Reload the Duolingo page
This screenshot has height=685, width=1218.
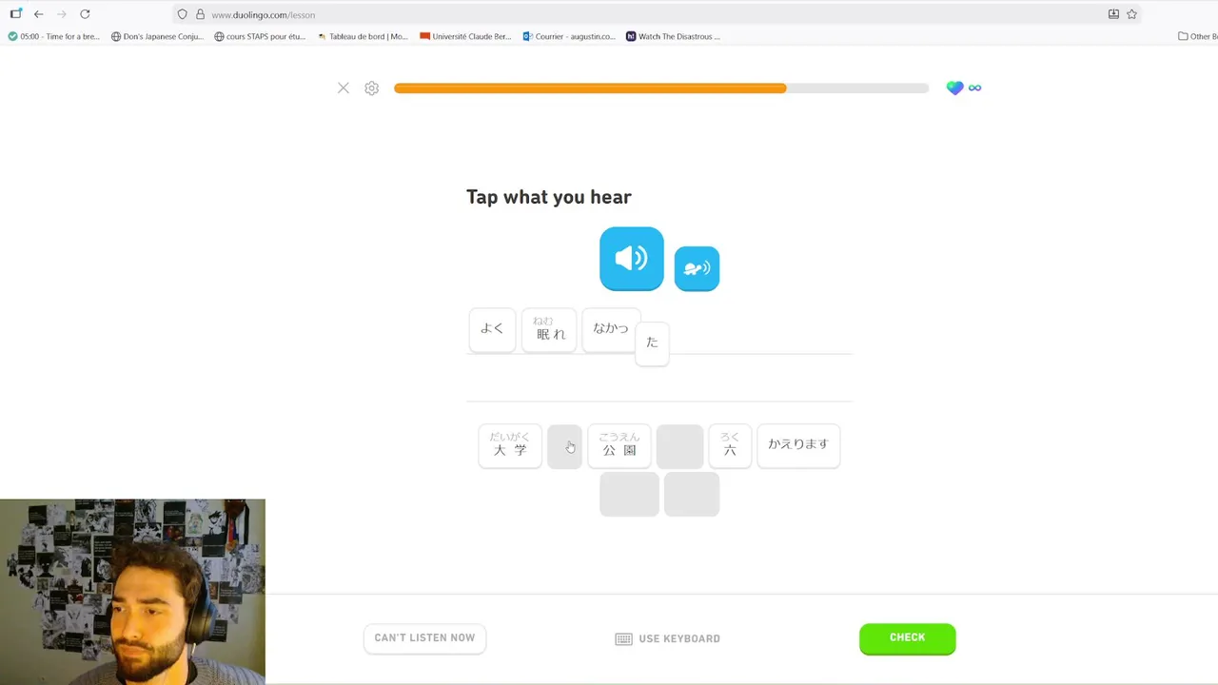[85, 14]
